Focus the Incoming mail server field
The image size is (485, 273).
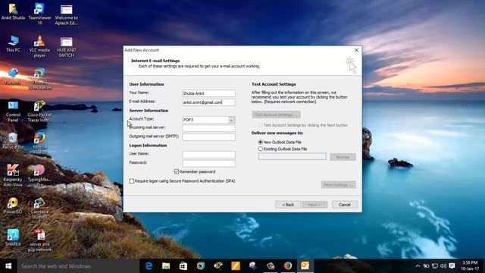pyautogui.click(x=208, y=128)
